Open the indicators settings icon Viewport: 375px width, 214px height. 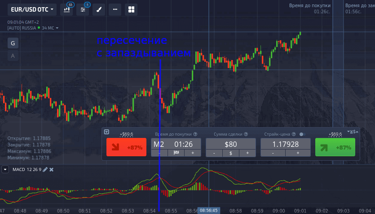pos(83,9)
